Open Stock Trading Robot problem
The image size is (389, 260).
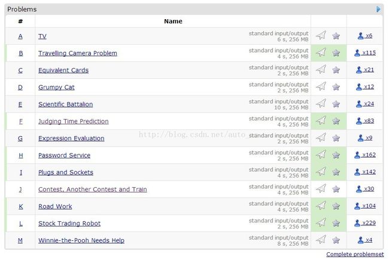tap(69, 224)
